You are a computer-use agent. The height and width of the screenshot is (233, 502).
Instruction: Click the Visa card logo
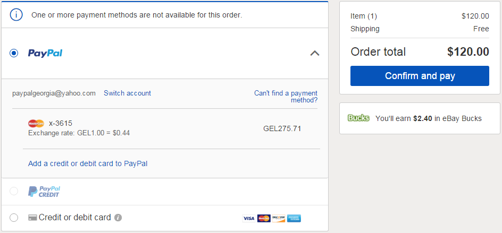coord(248,218)
